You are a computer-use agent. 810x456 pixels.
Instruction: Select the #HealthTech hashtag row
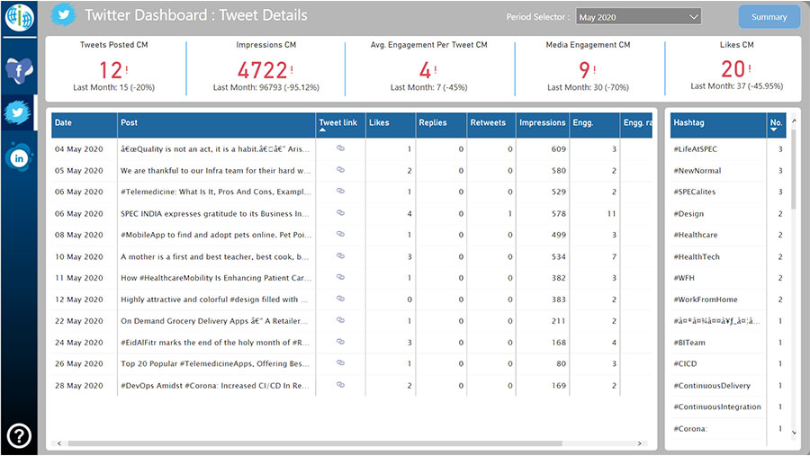[728, 256]
